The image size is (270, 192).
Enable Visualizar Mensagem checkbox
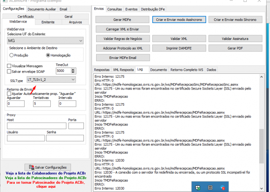point(9,66)
